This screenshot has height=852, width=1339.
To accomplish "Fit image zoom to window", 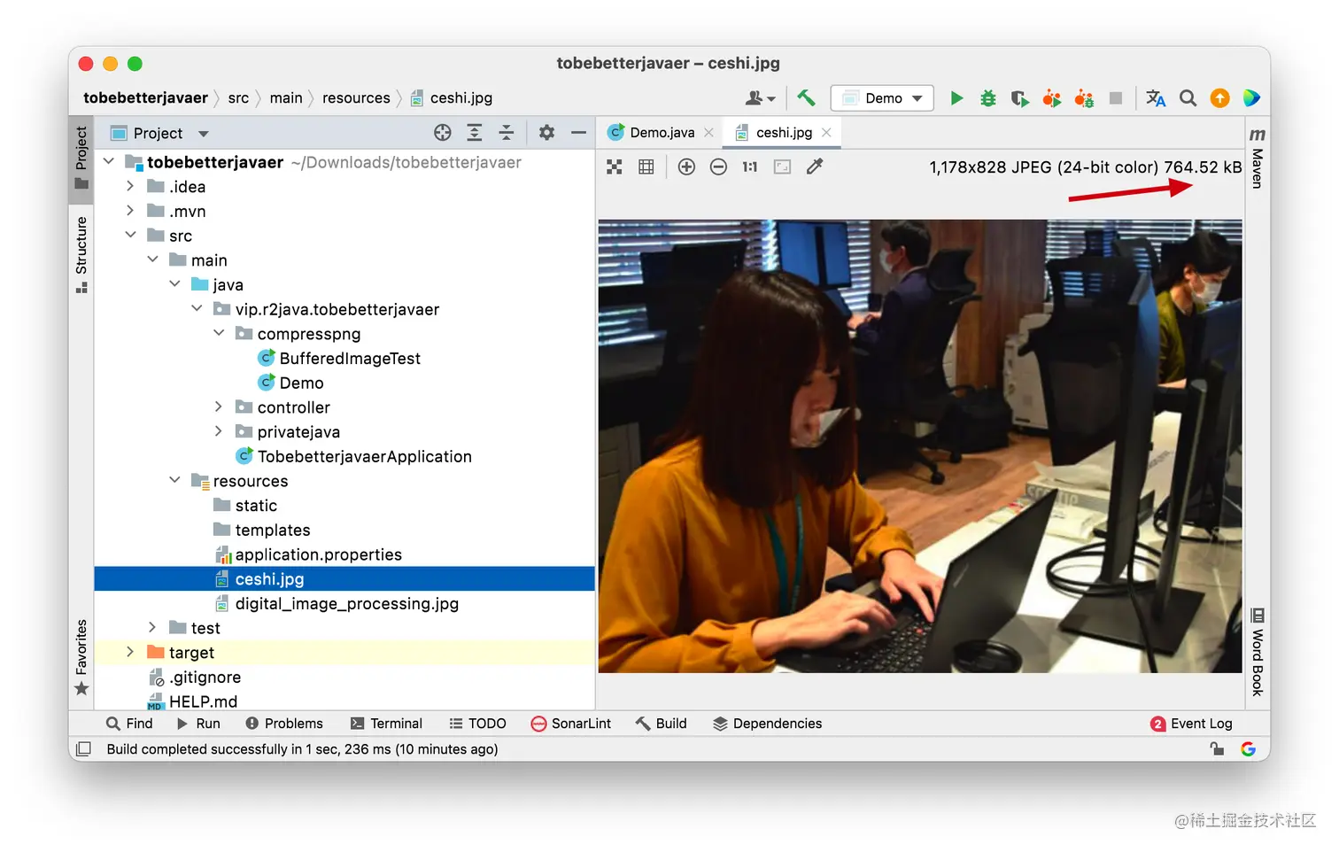I will point(782,167).
